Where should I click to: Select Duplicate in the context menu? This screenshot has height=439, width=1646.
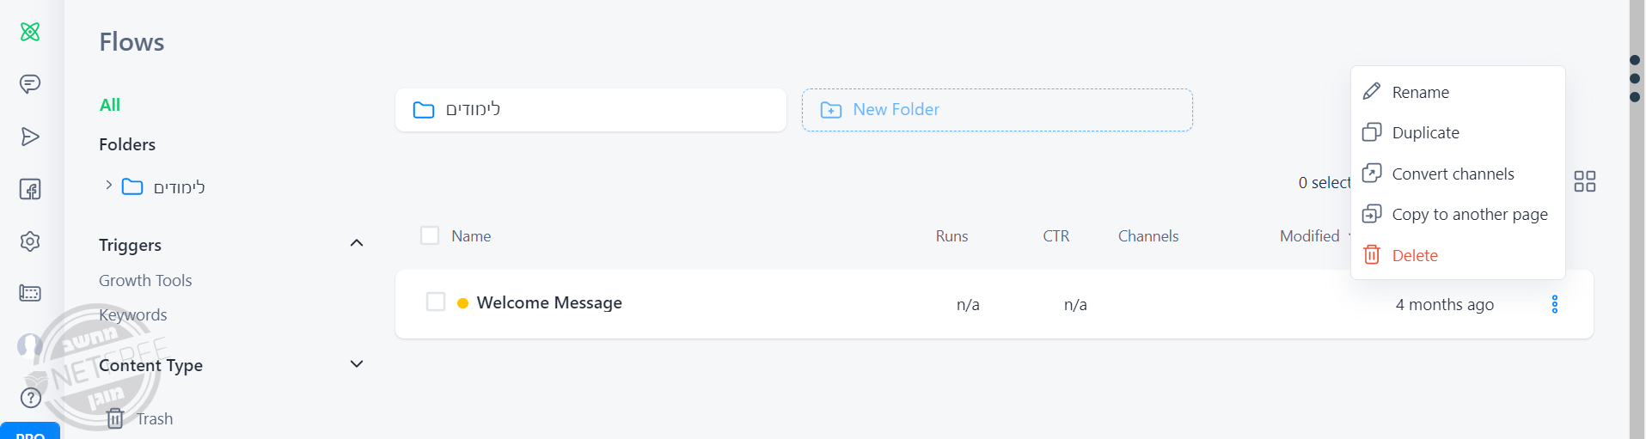(x=1425, y=132)
